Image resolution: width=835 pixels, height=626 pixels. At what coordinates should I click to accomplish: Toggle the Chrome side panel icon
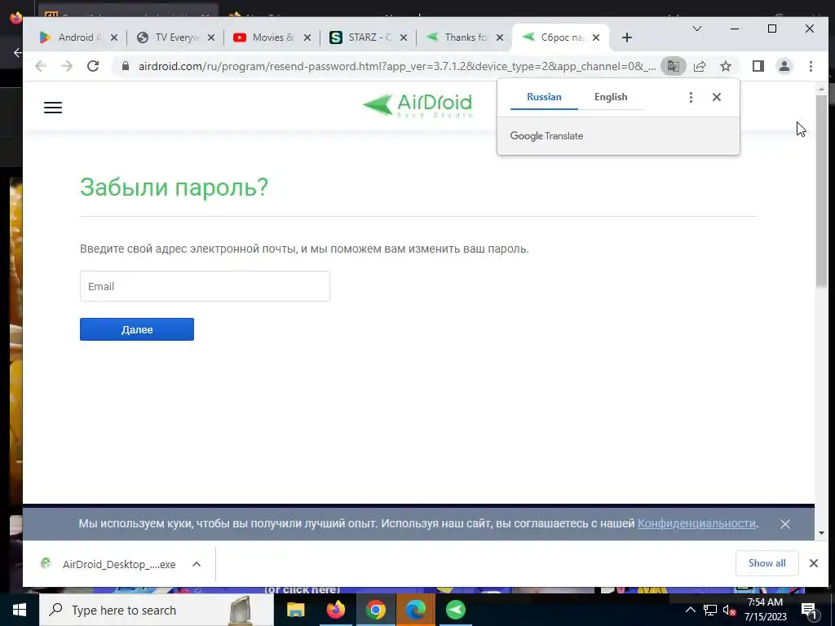758,66
